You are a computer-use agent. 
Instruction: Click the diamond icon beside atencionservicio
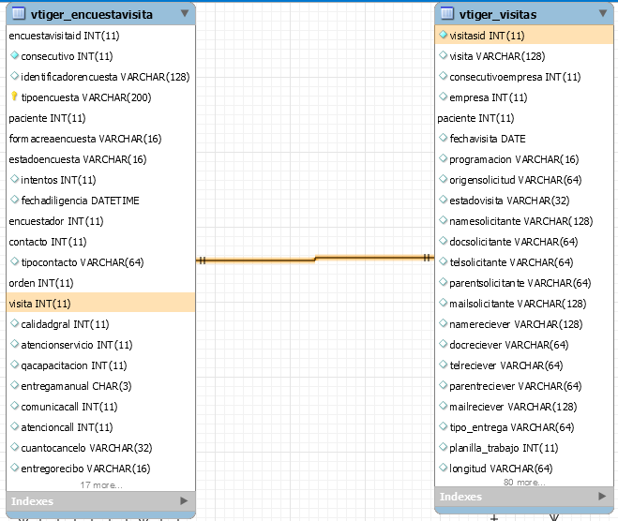[x=15, y=344]
